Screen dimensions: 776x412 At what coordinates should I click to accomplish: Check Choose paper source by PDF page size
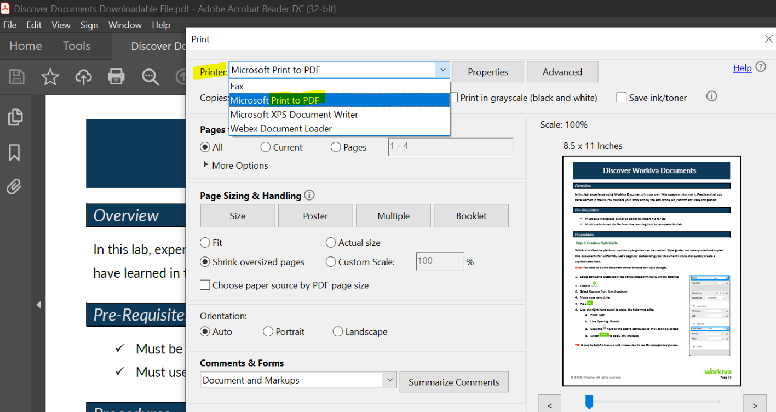click(x=205, y=285)
